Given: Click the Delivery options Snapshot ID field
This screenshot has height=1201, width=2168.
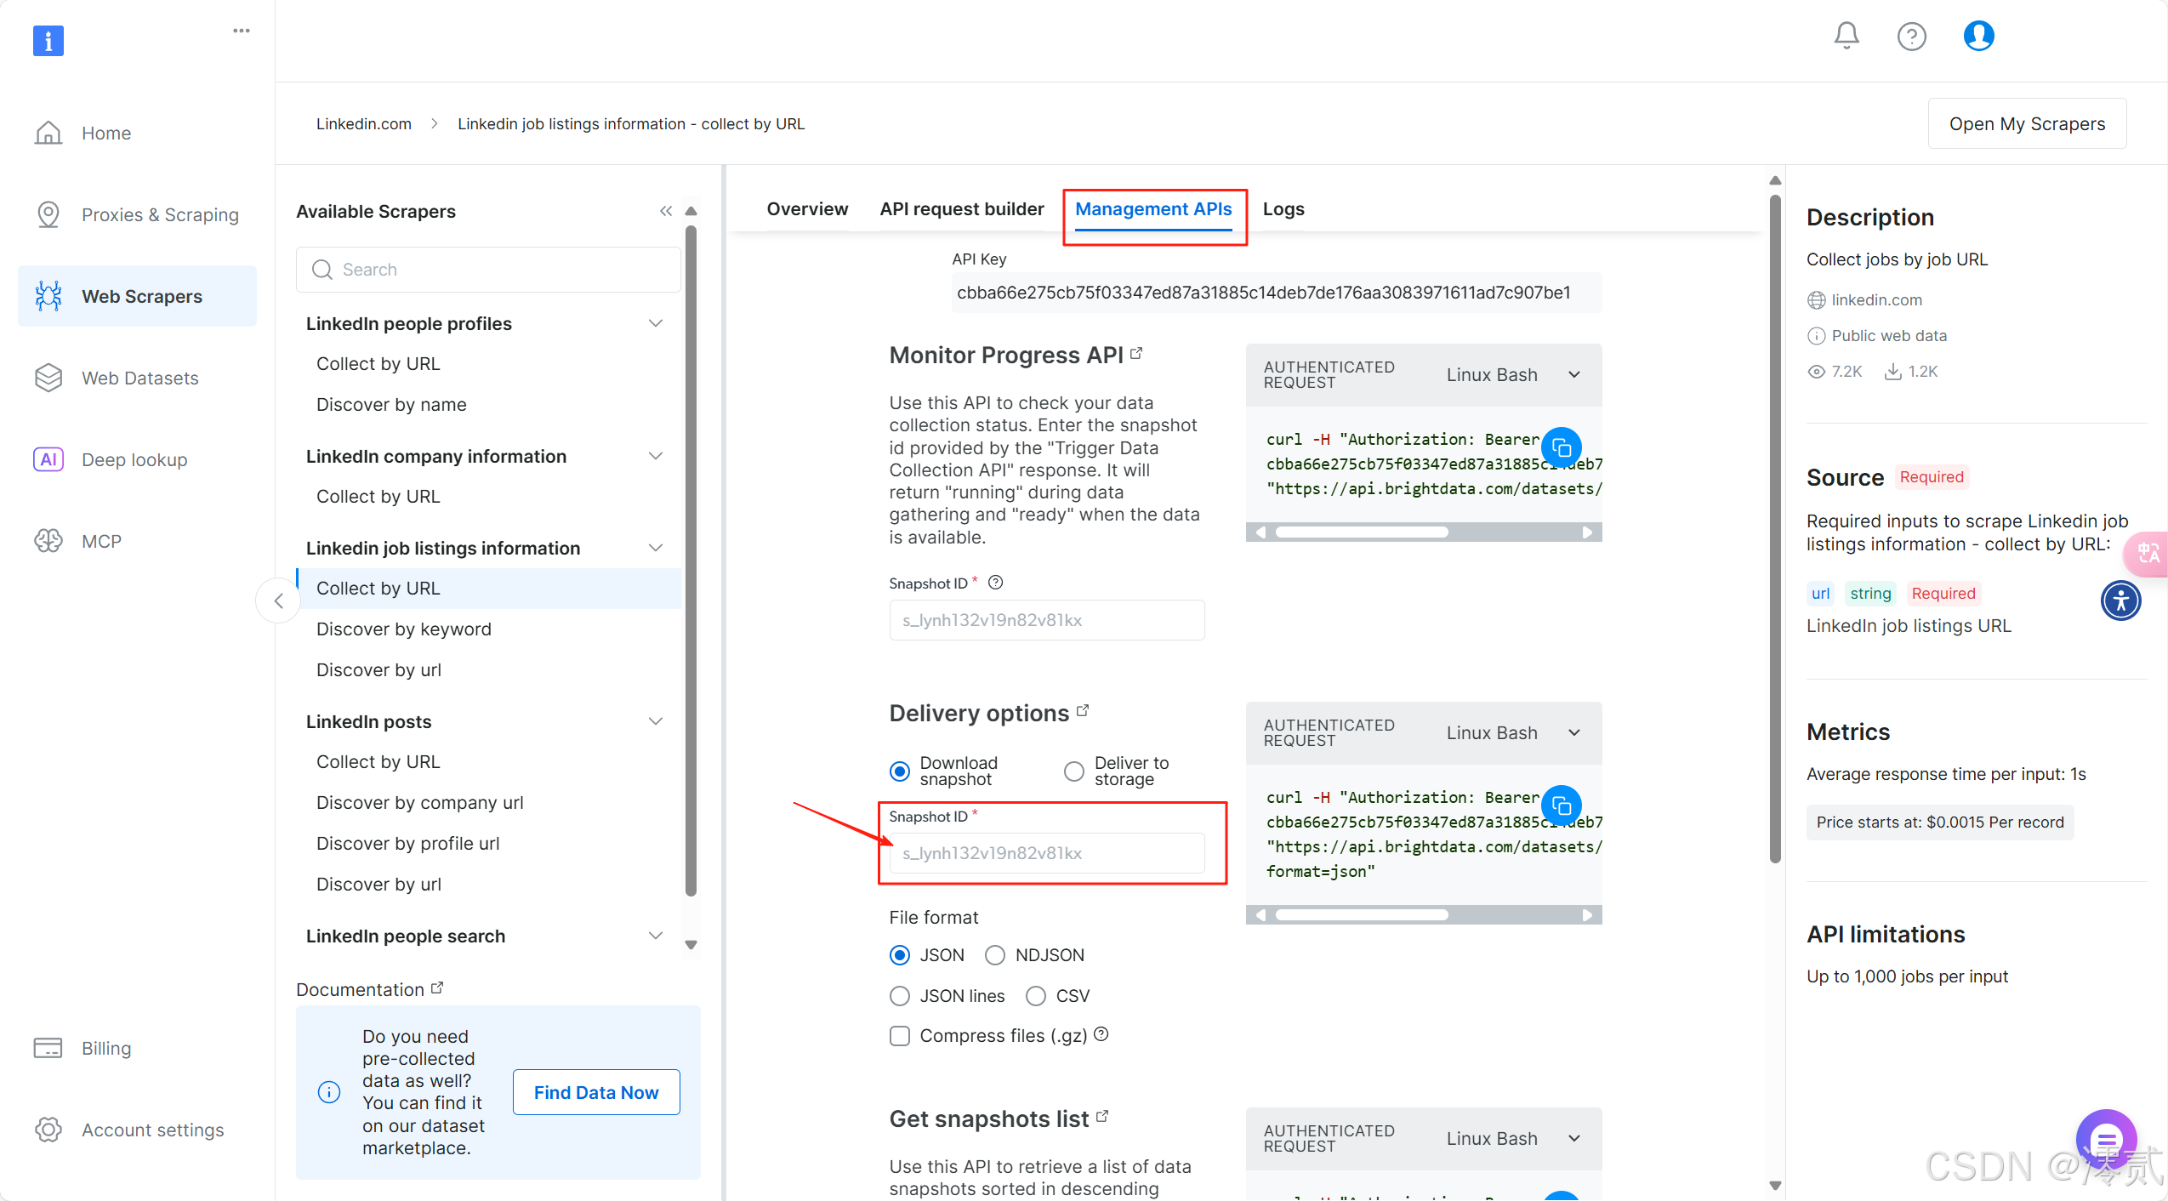Looking at the screenshot, I should coord(1046,853).
